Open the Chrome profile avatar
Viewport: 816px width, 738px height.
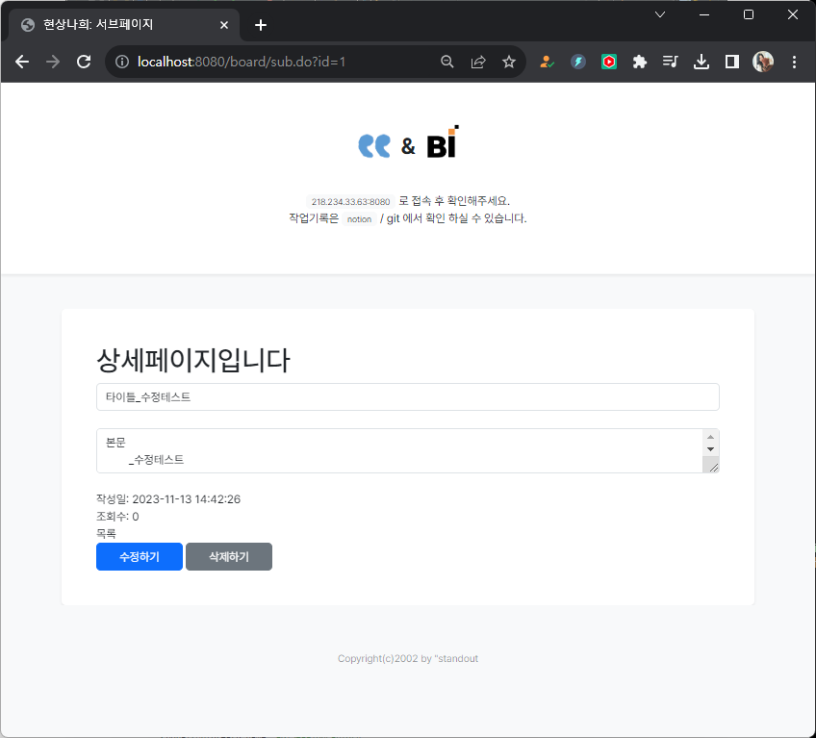click(763, 62)
